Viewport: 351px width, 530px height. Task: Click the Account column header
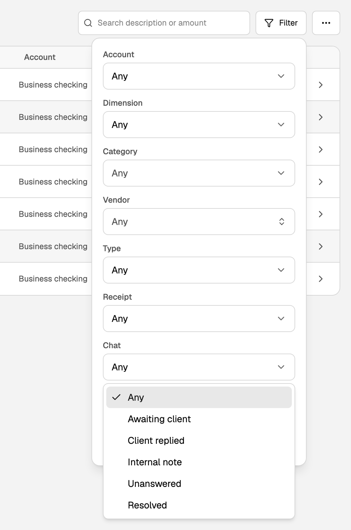click(40, 57)
